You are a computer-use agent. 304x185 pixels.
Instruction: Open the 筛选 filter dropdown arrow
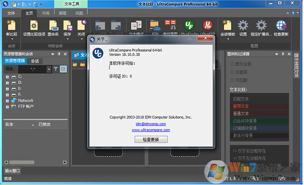(49, 69)
